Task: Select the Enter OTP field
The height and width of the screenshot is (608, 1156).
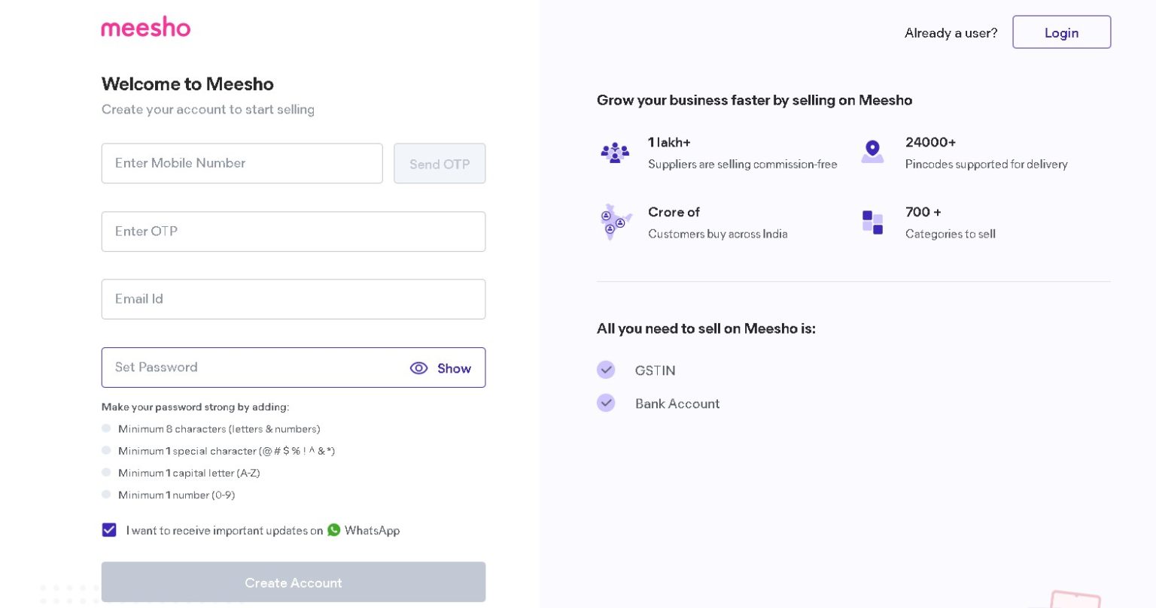Action: click(293, 231)
